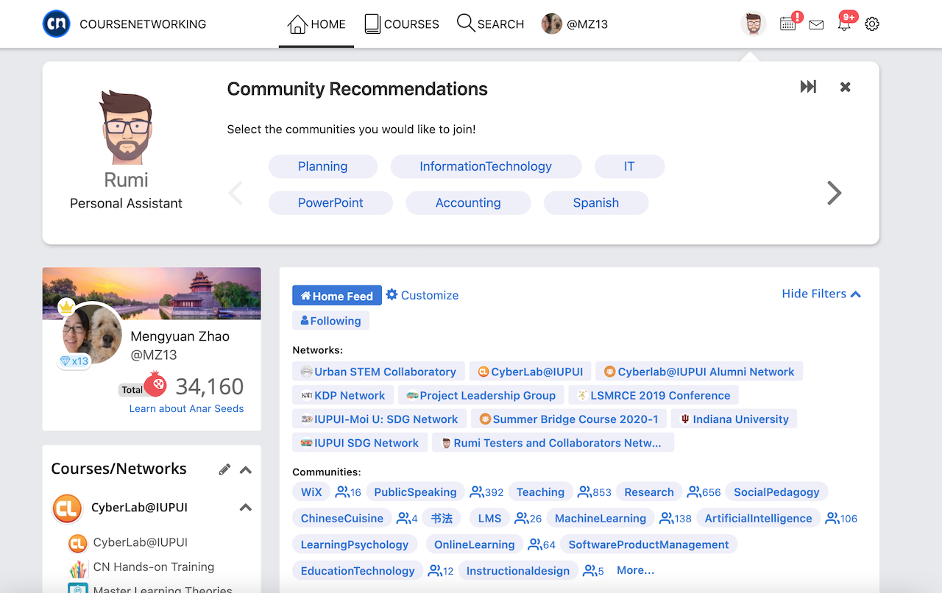Click the members icon beside MachineLearning

click(667, 518)
